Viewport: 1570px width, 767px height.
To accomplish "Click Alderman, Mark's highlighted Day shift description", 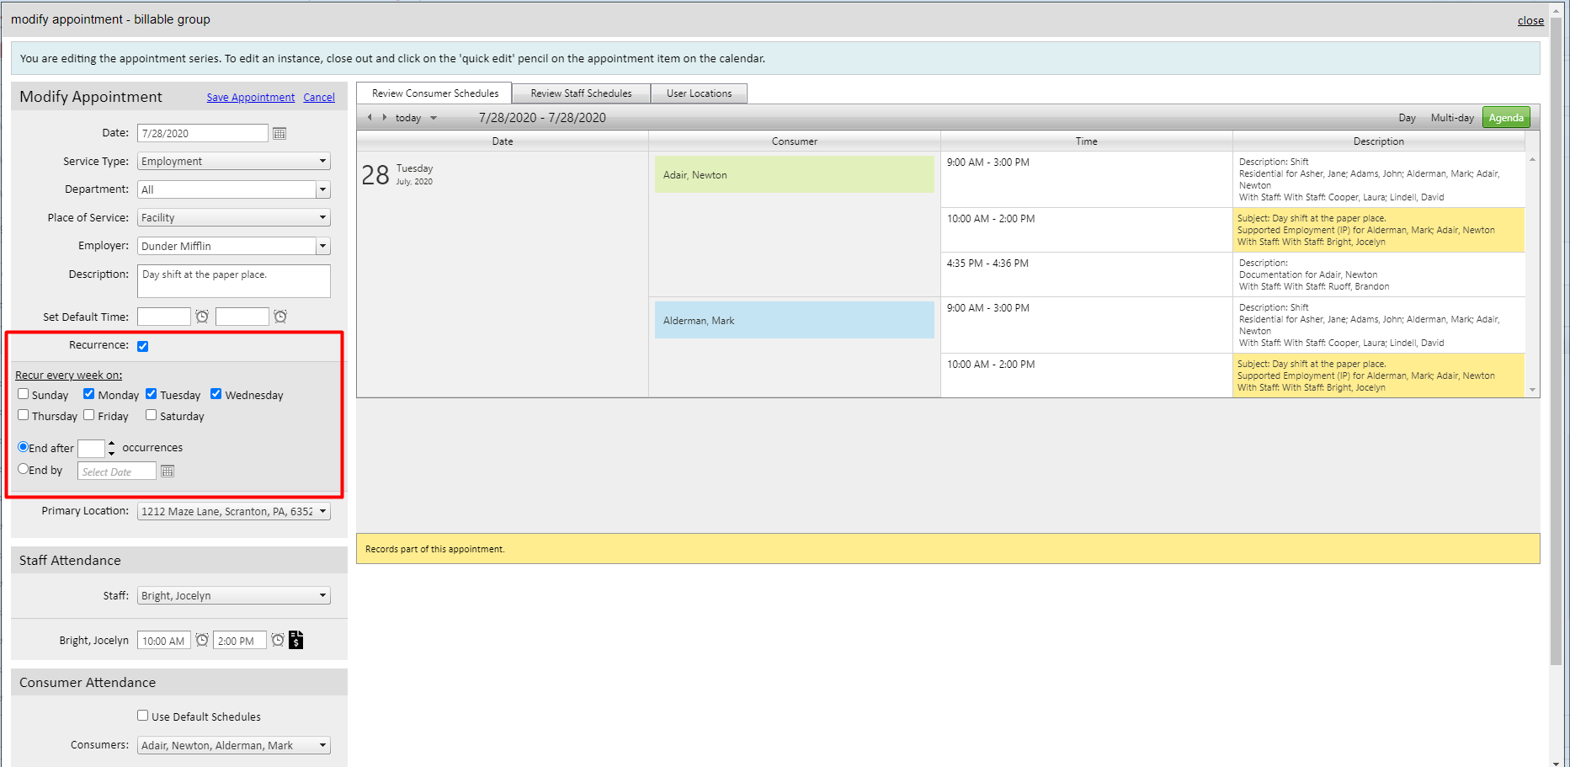I will point(1379,376).
